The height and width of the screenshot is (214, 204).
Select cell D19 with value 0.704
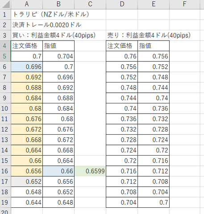(122, 202)
